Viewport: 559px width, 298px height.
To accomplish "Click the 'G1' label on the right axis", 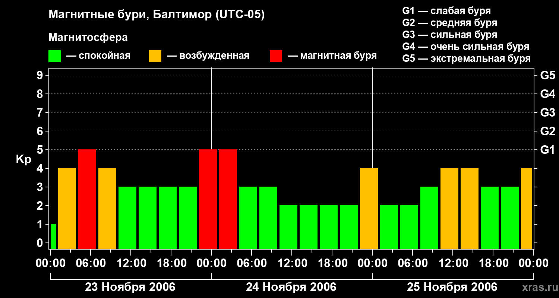I will [548, 150].
